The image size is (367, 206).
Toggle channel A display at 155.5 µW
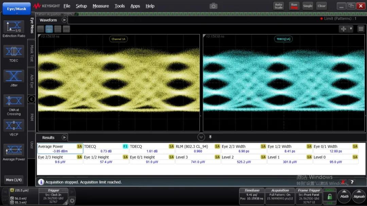coord(19,191)
